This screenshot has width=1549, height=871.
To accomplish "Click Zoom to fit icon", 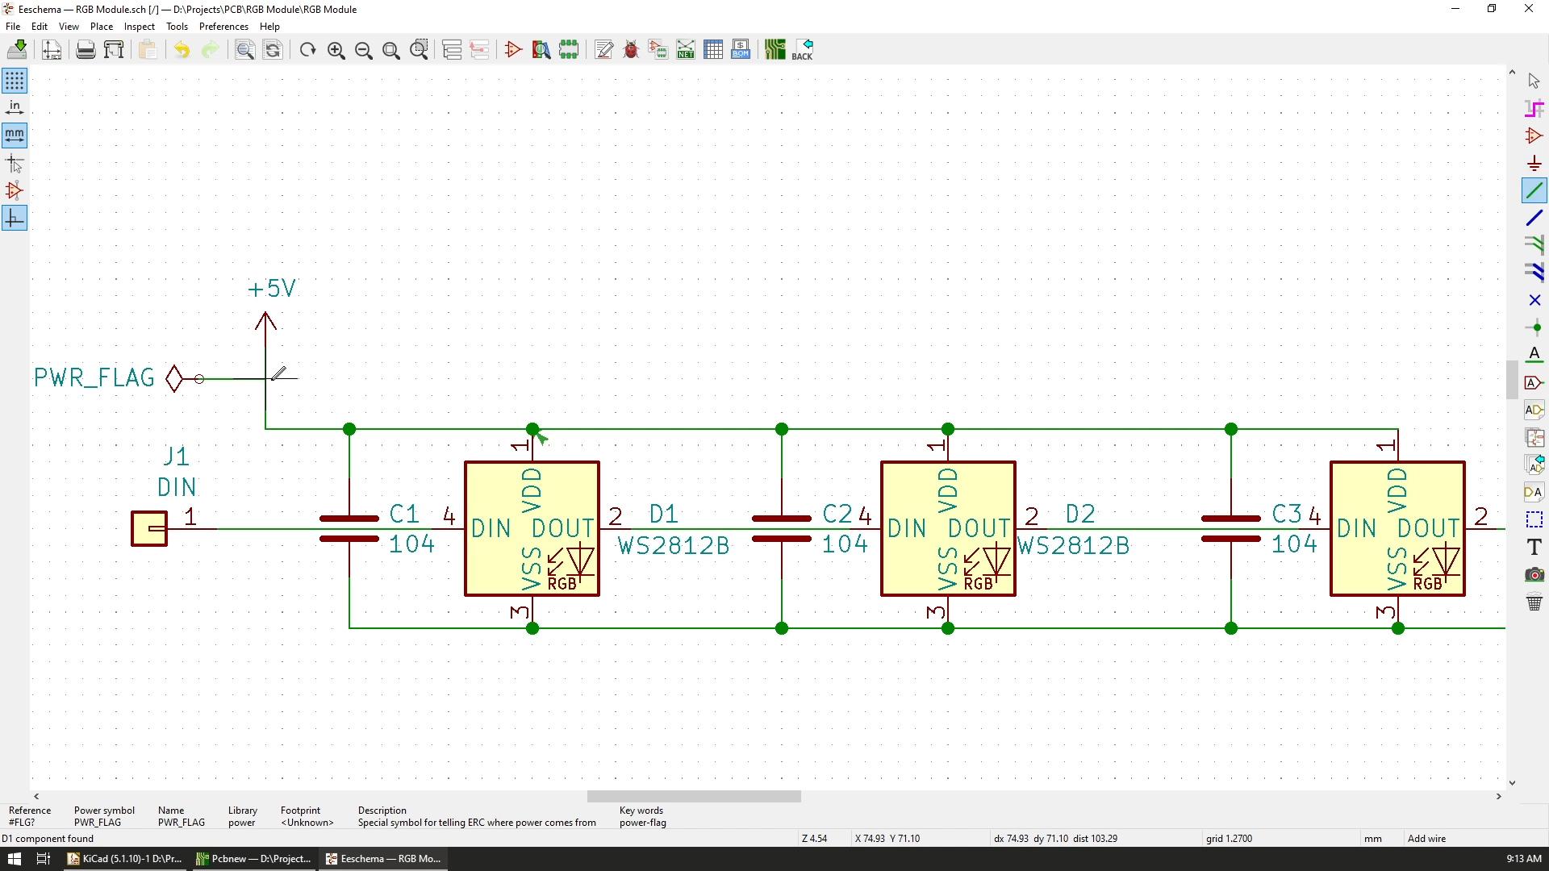I will click(391, 50).
